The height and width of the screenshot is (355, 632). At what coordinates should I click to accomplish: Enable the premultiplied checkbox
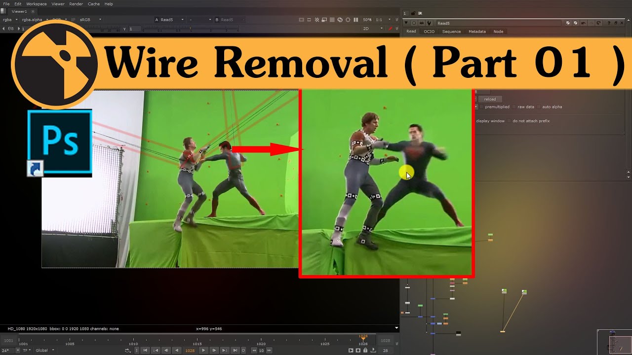[x=482, y=107]
